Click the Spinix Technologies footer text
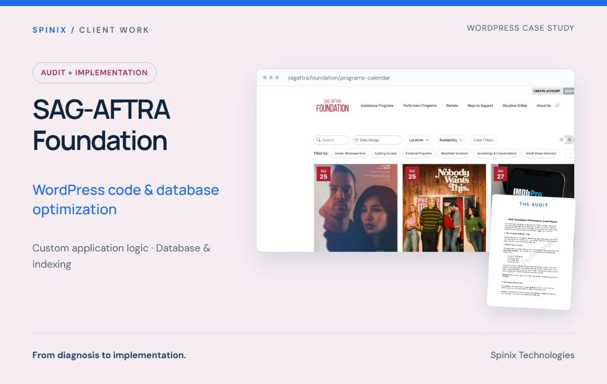The width and height of the screenshot is (607, 384). (532, 355)
